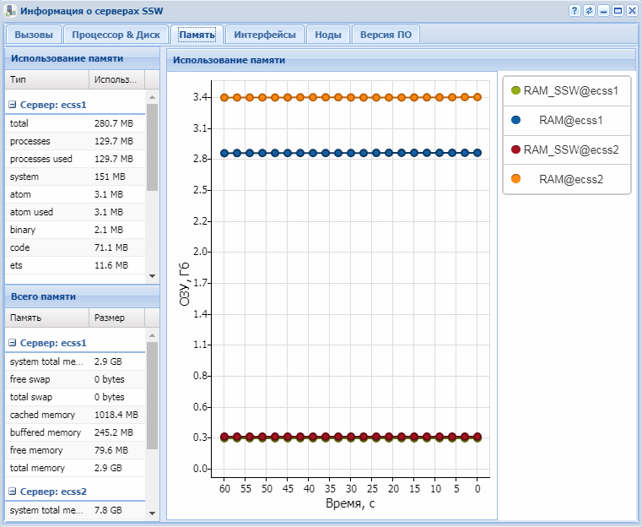
Task: Sort by the Тип column header
Action: pos(46,79)
